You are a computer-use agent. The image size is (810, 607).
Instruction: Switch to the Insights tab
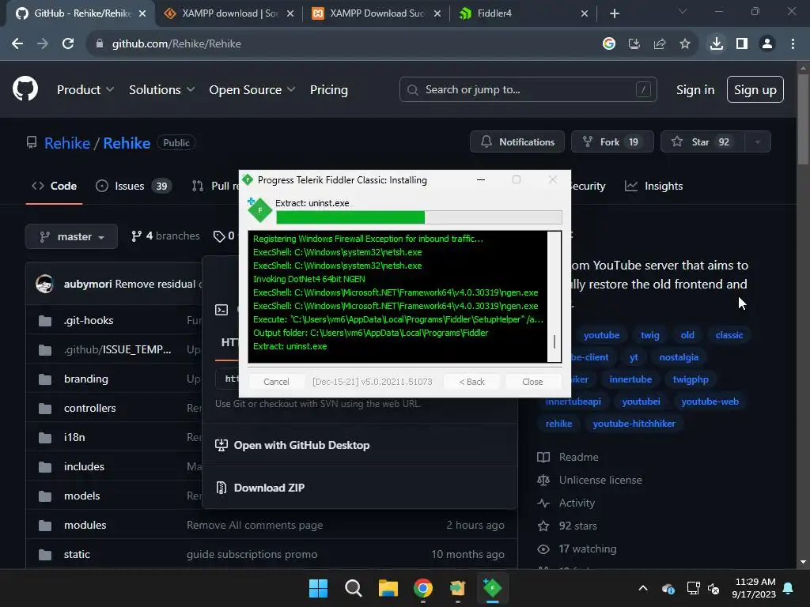[654, 186]
